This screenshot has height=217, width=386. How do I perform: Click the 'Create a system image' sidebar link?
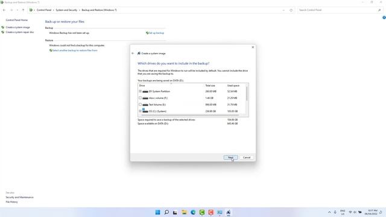[17, 27]
